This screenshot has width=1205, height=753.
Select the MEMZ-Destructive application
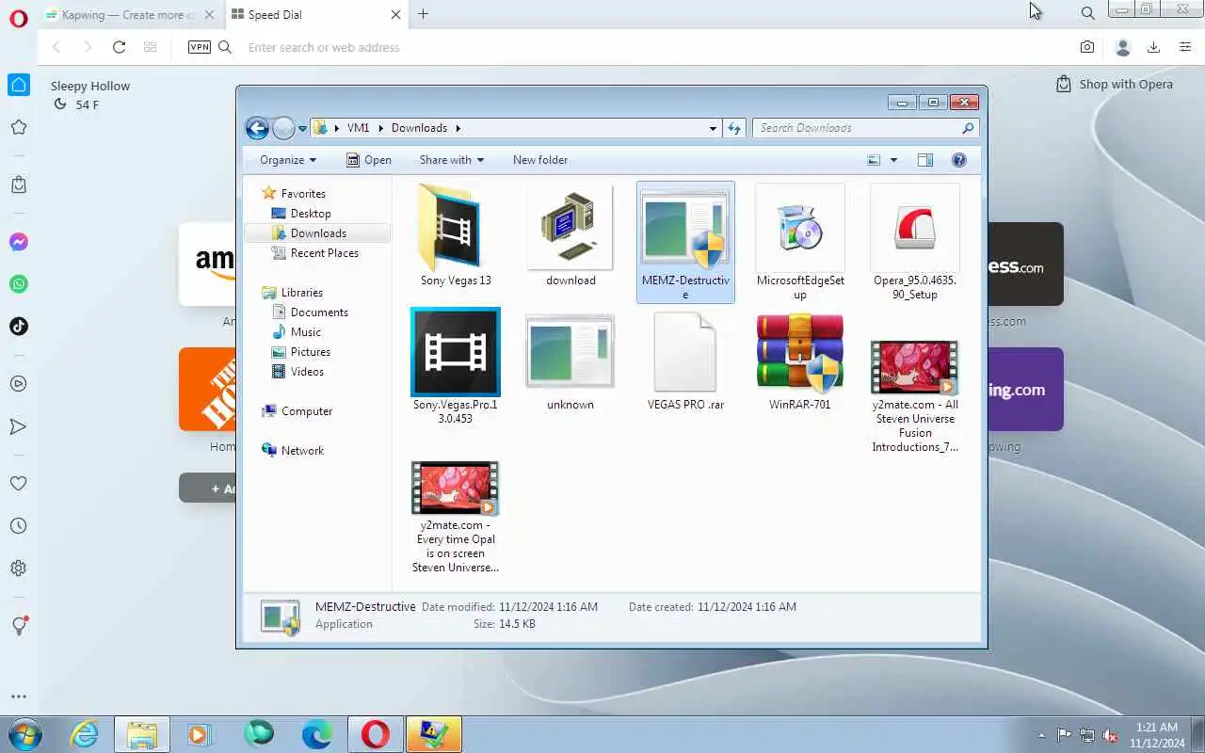click(685, 241)
